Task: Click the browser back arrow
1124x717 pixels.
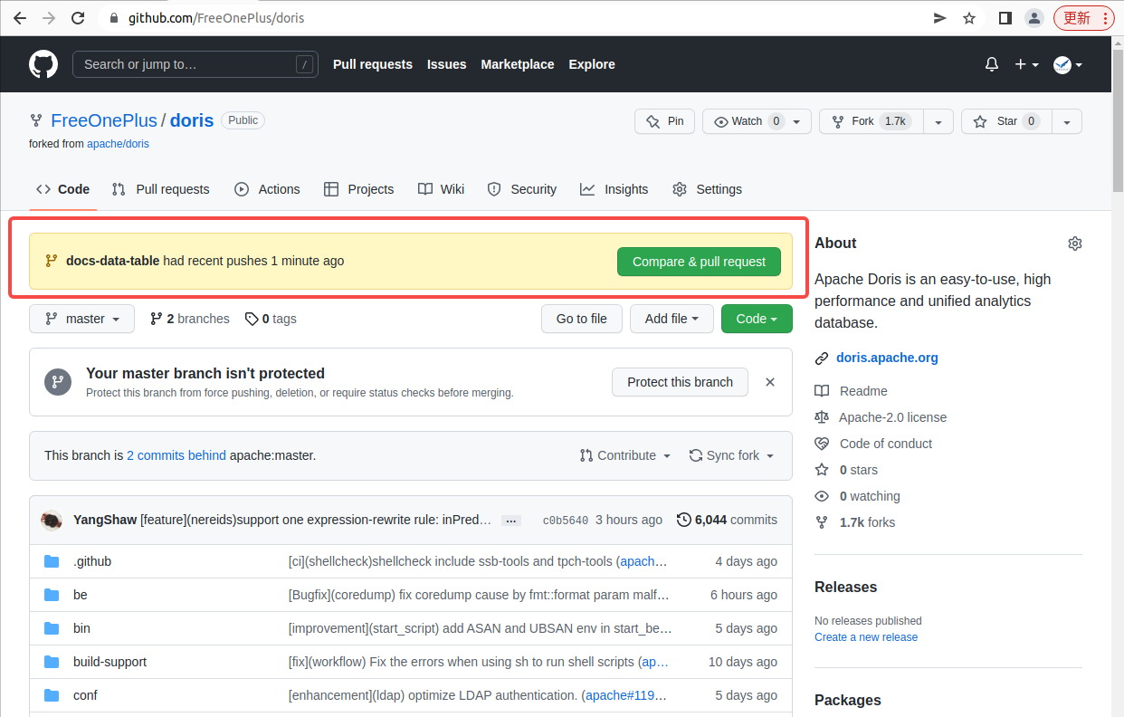Action: pos(20,18)
